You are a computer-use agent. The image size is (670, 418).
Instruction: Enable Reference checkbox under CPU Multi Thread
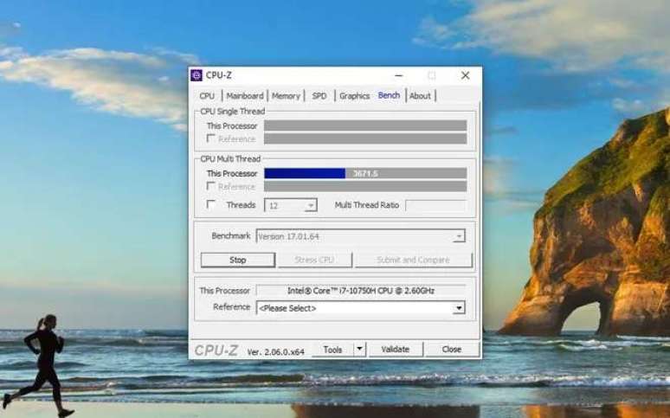[210, 186]
